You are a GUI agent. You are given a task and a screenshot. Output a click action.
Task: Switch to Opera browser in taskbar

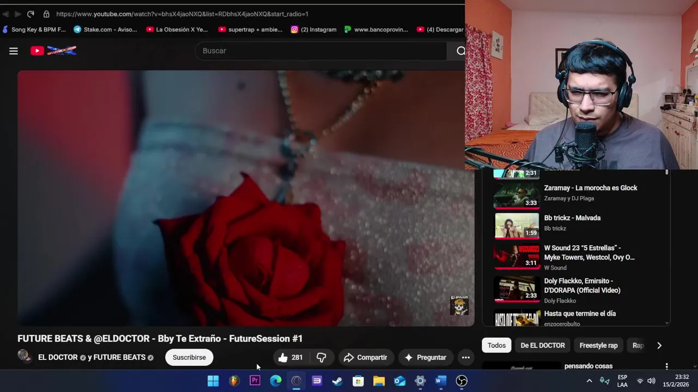(x=296, y=381)
